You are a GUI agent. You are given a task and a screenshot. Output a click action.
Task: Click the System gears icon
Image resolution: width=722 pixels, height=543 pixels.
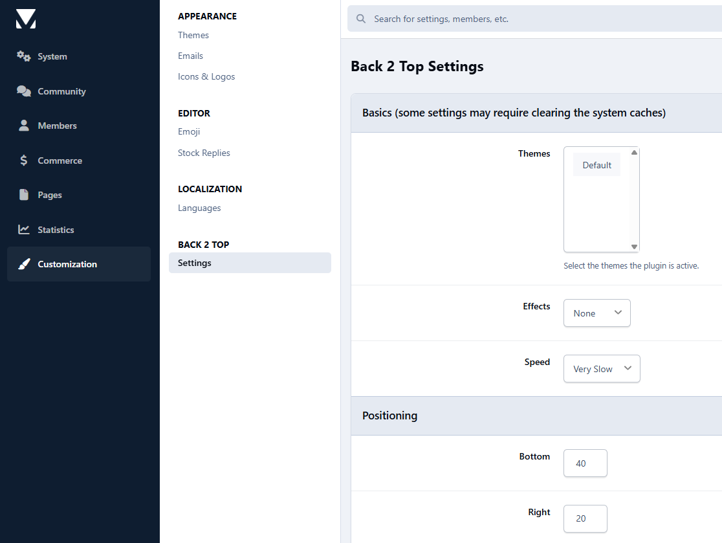24,56
